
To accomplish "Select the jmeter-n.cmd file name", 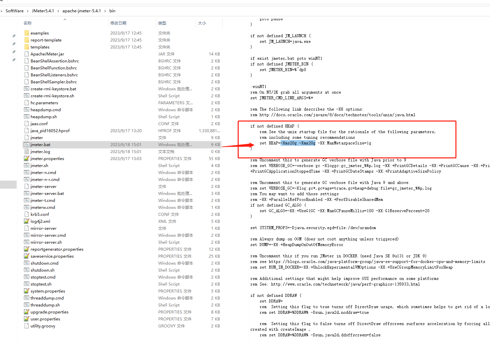I will (43, 172).
